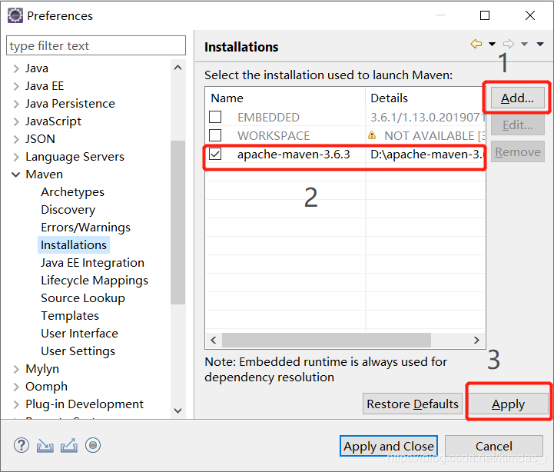Click the Remove button
The image size is (554, 472).
click(x=517, y=151)
